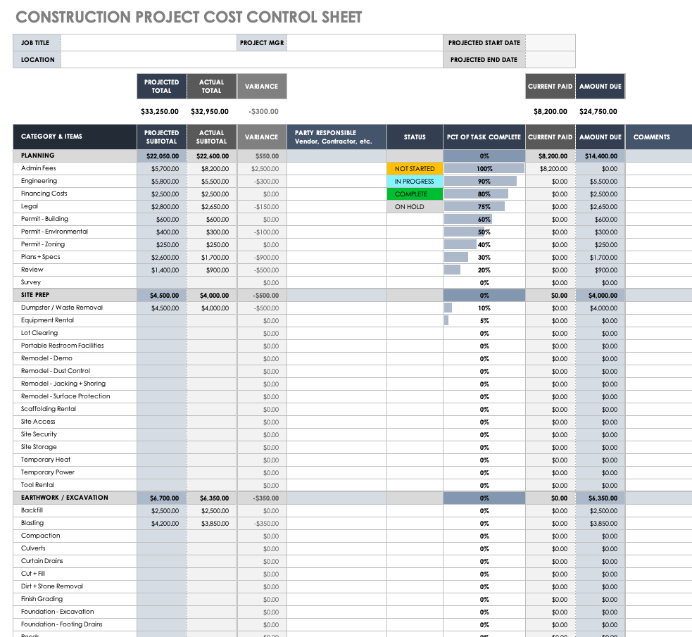
Task: Click the Planning section row label
Action: click(x=38, y=156)
